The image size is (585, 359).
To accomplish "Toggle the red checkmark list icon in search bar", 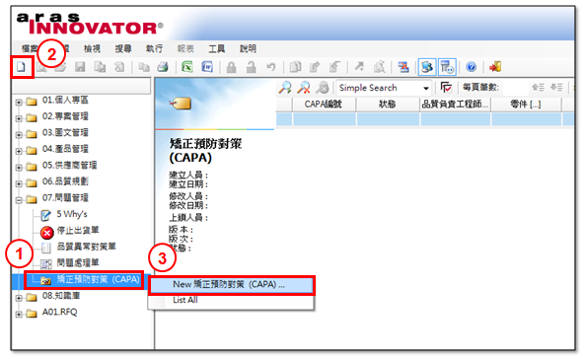I will coord(446,88).
